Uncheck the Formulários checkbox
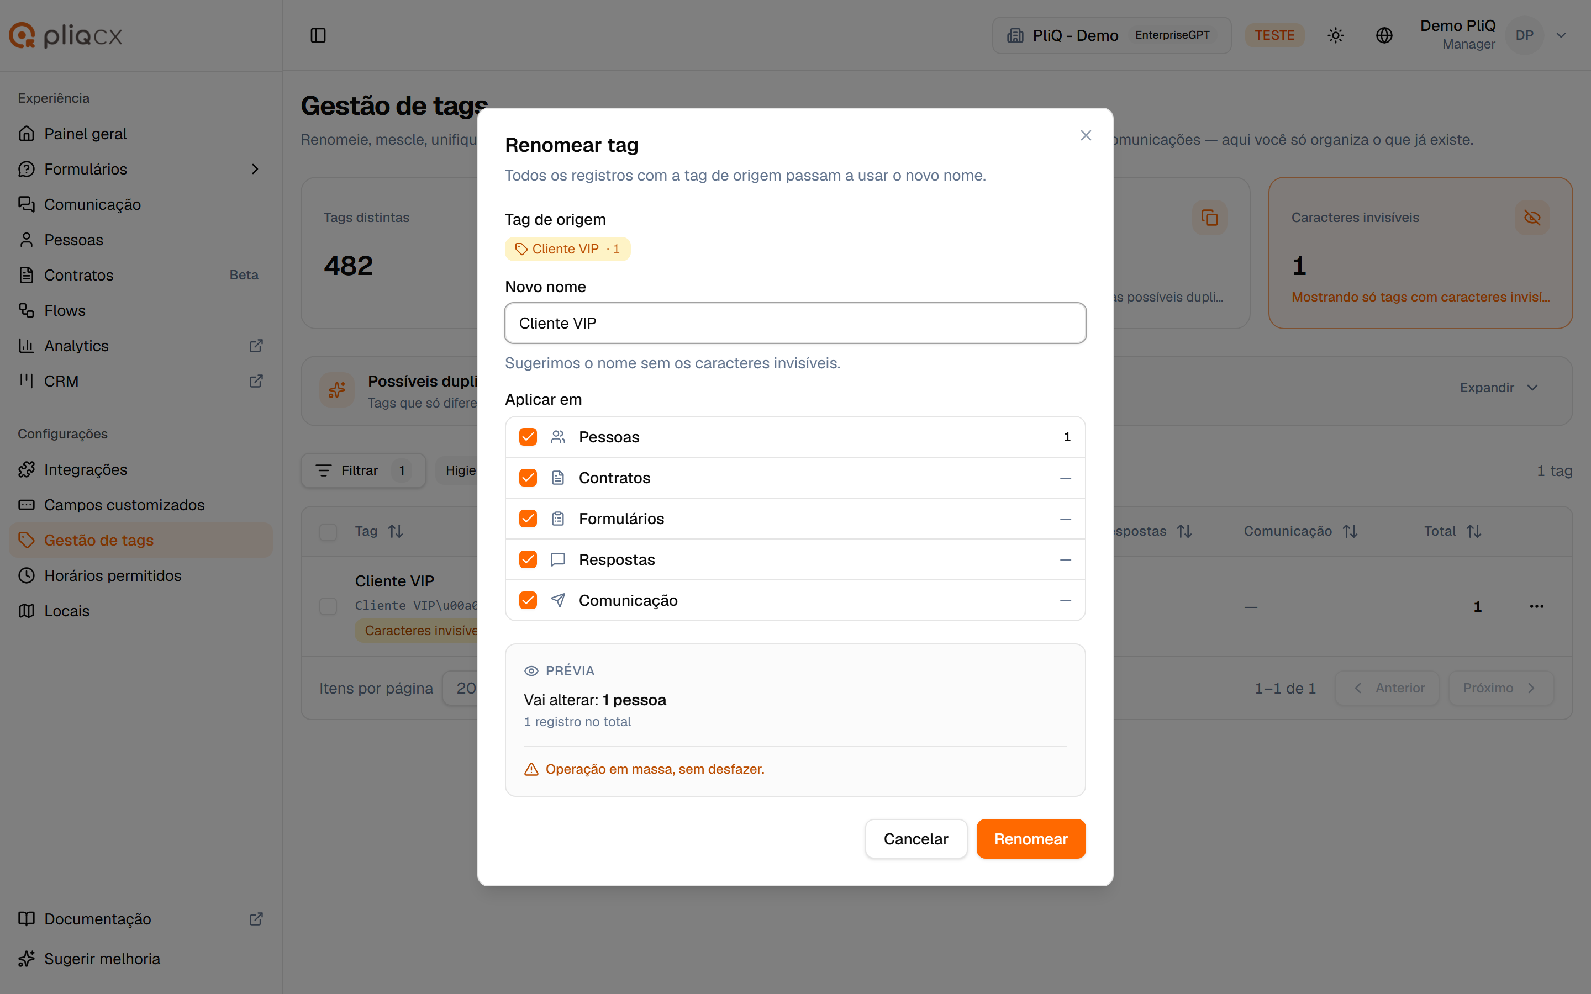Image resolution: width=1591 pixels, height=994 pixels. pyautogui.click(x=528, y=519)
